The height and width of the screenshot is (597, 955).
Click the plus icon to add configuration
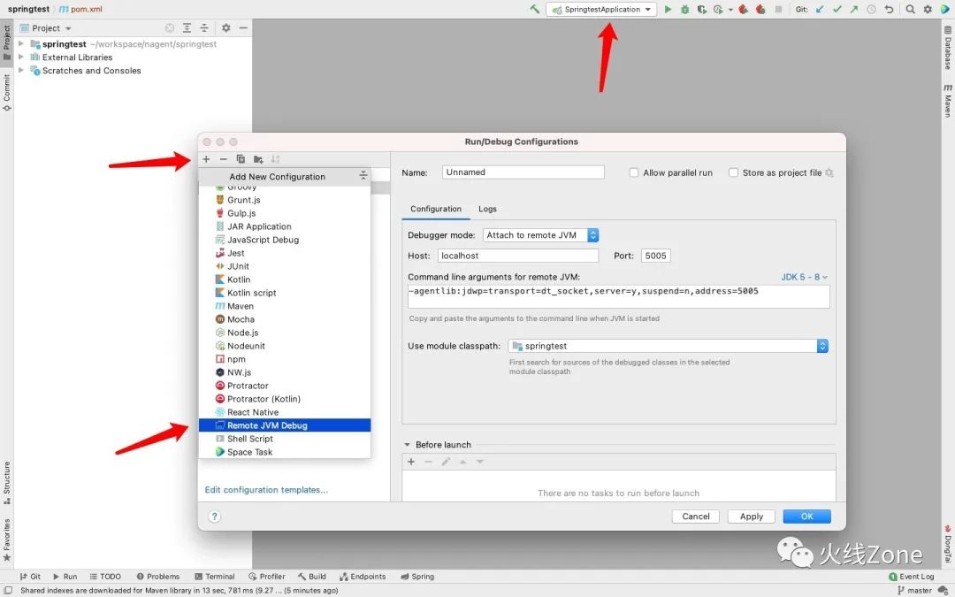206,159
